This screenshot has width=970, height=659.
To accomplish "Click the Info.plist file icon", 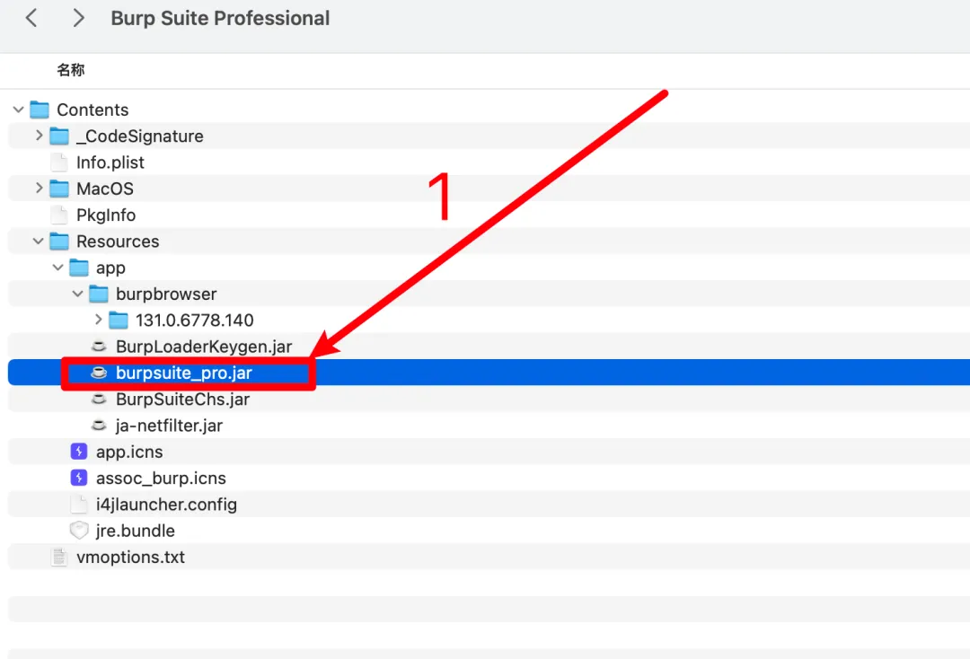I will (x=59, y=163).
